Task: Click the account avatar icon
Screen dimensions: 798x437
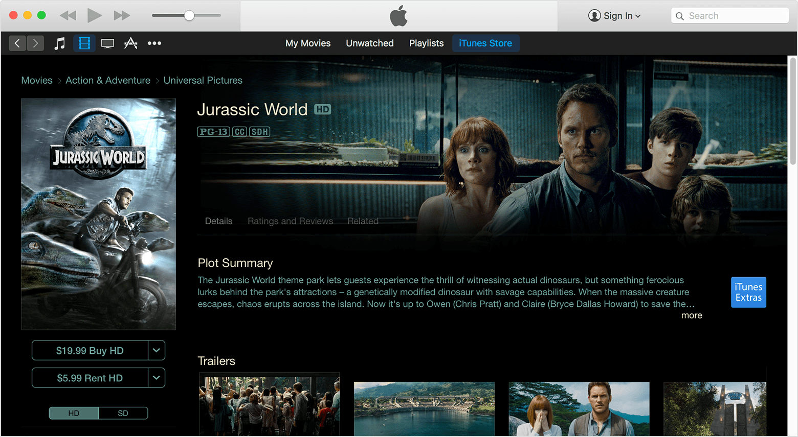Action: 594,16
